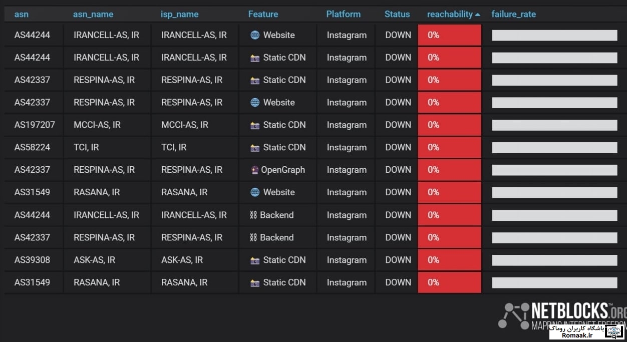Viewport: 627px width, 342px height.
Task: Open AS58224 ASN entry for TCI
Action: 32,147
